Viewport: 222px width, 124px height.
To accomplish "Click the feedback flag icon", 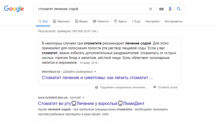I will tap(155, 87).
